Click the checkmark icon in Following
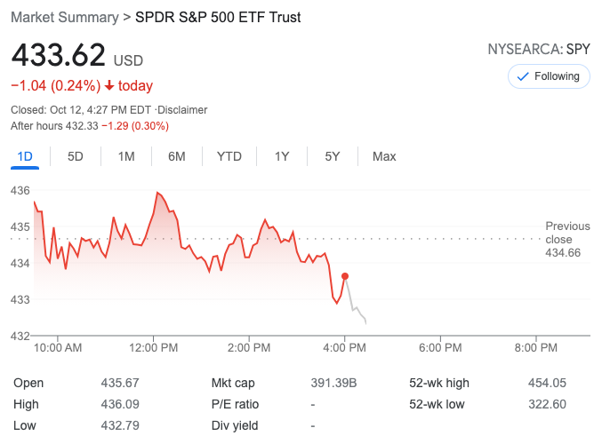 (523, 76)
